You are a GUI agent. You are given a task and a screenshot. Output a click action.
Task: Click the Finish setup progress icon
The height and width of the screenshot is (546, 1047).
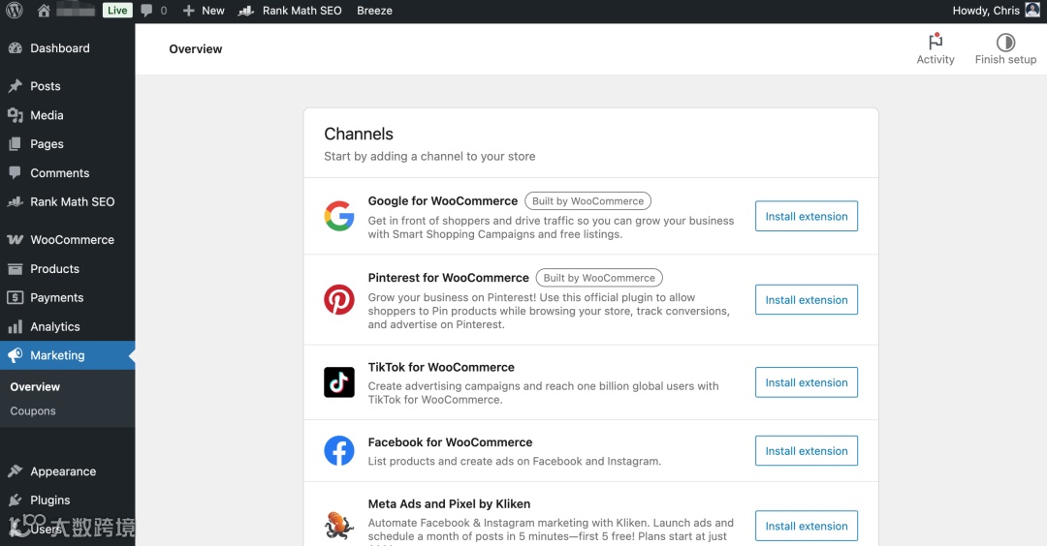[x=1005, y=42]
